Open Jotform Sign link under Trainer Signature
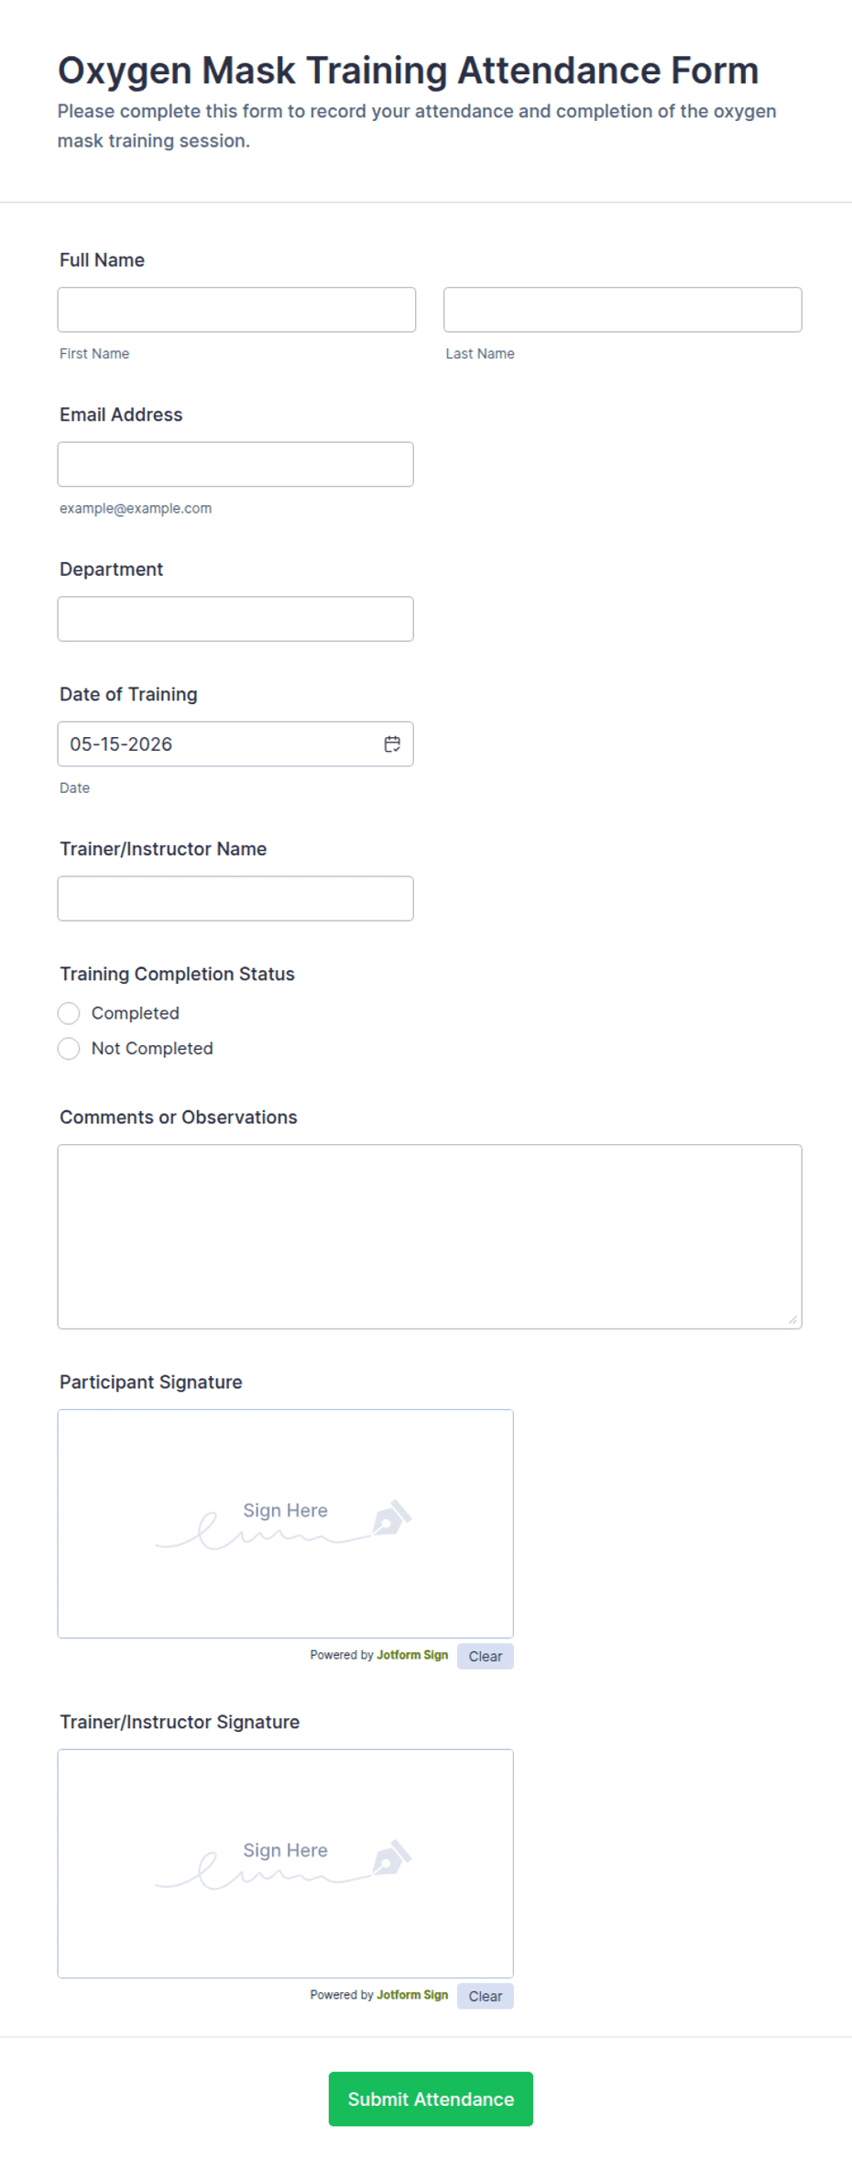Viewport: 852px width, 2171px height. [412, 1995]
